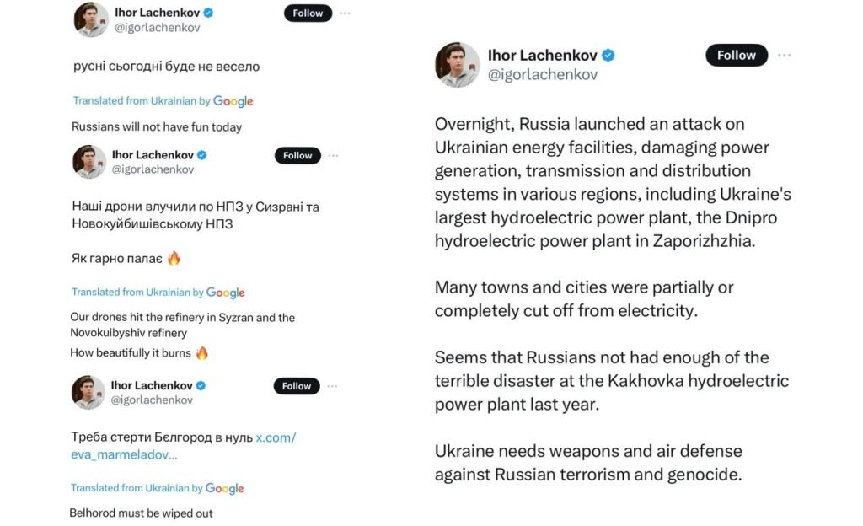
Task: Open more options on the "русні сьогодні" tweet
Action: coord(345,13)
